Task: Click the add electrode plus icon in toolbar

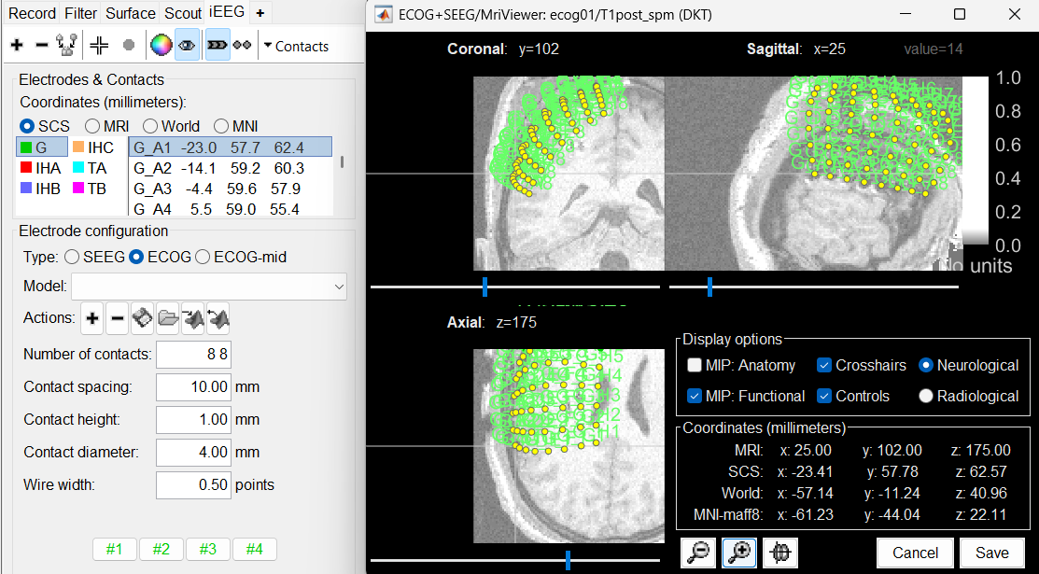Action: [17, 45]
